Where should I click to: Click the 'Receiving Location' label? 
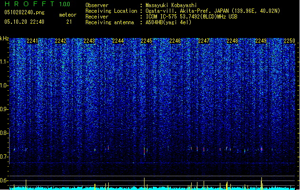pos(111,11)
